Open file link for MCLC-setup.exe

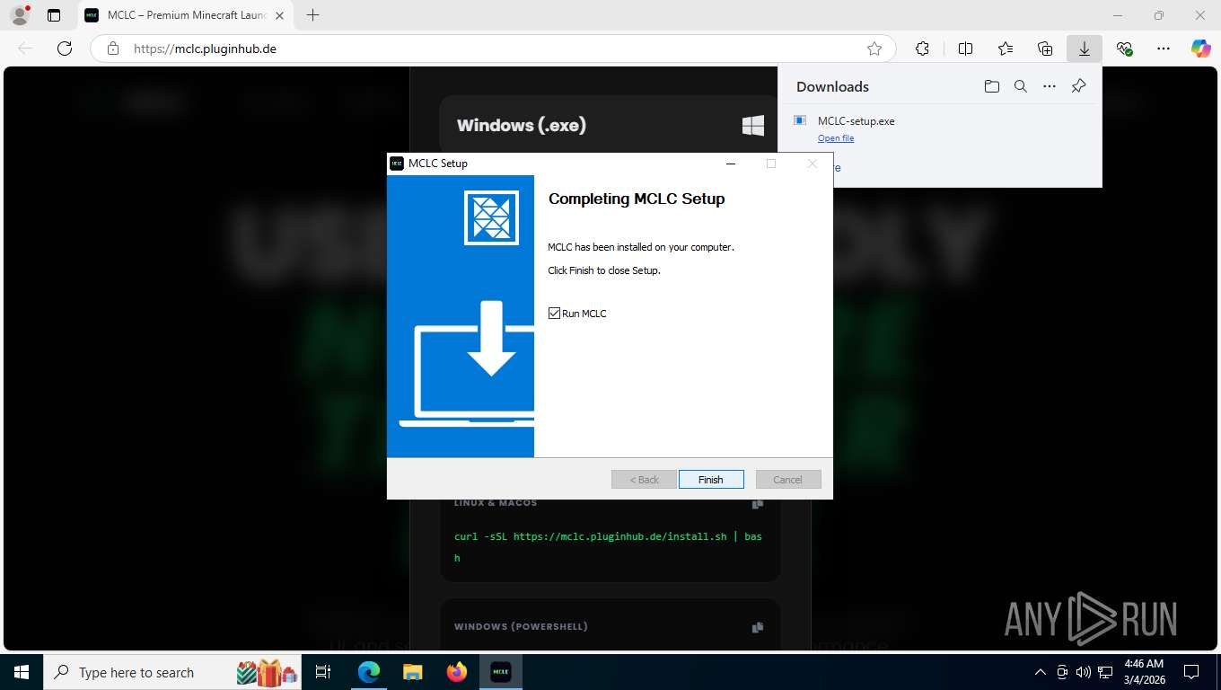pyautogui.click(x=836, y=138)
